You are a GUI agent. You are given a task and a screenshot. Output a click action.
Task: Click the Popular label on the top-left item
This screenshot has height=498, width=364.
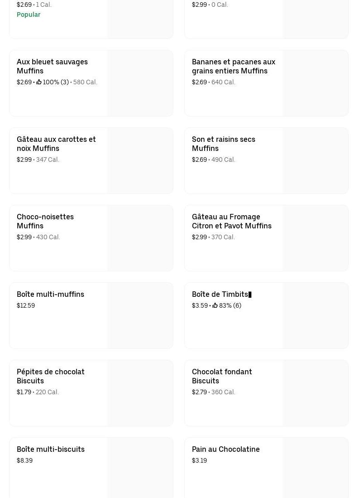[29, 15]
